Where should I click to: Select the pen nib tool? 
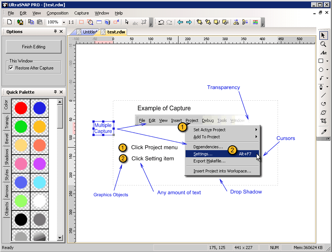(x=321, y=87)
